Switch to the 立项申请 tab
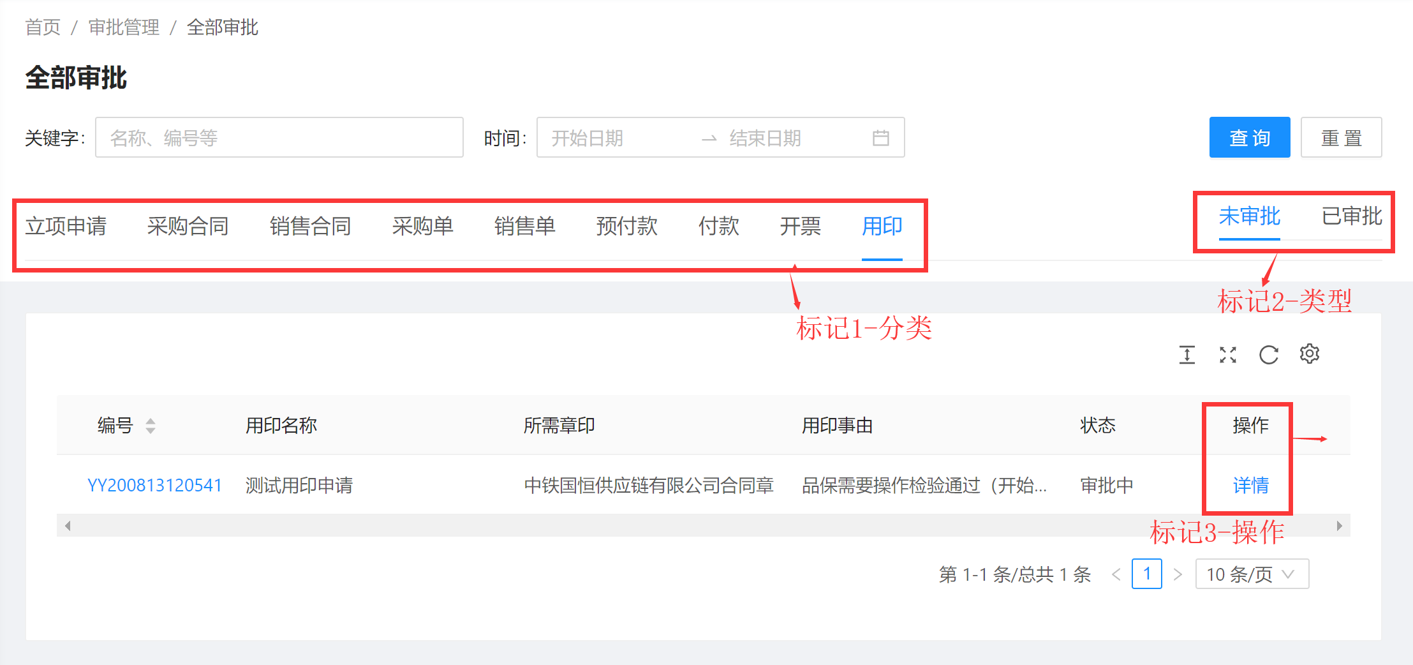The height and width of the screenshot is (665, 1413). pos(66,226)
